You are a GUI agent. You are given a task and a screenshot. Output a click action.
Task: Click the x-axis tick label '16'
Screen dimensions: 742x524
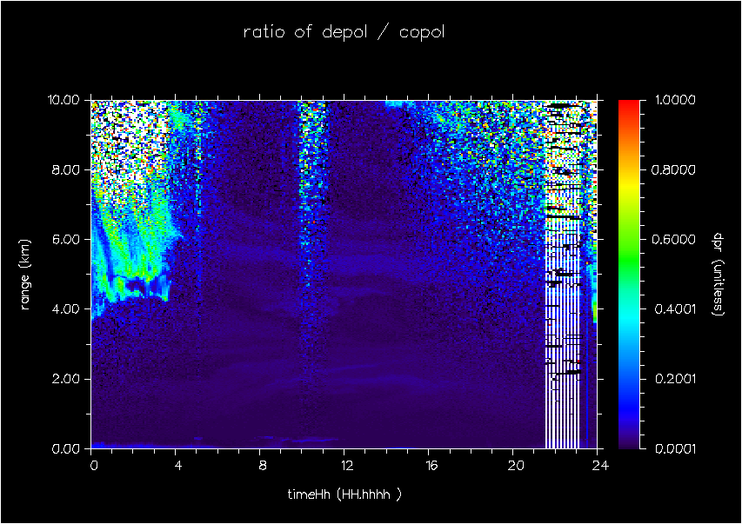point(431,466)
